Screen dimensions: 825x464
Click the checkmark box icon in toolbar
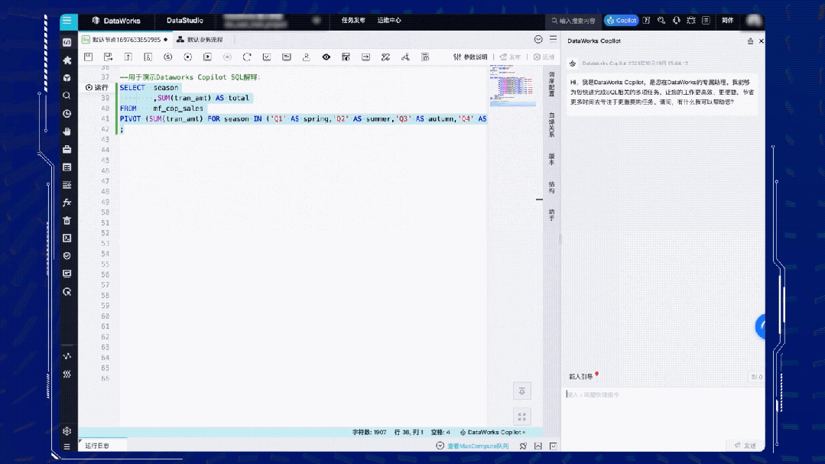[x=267, y=57]
